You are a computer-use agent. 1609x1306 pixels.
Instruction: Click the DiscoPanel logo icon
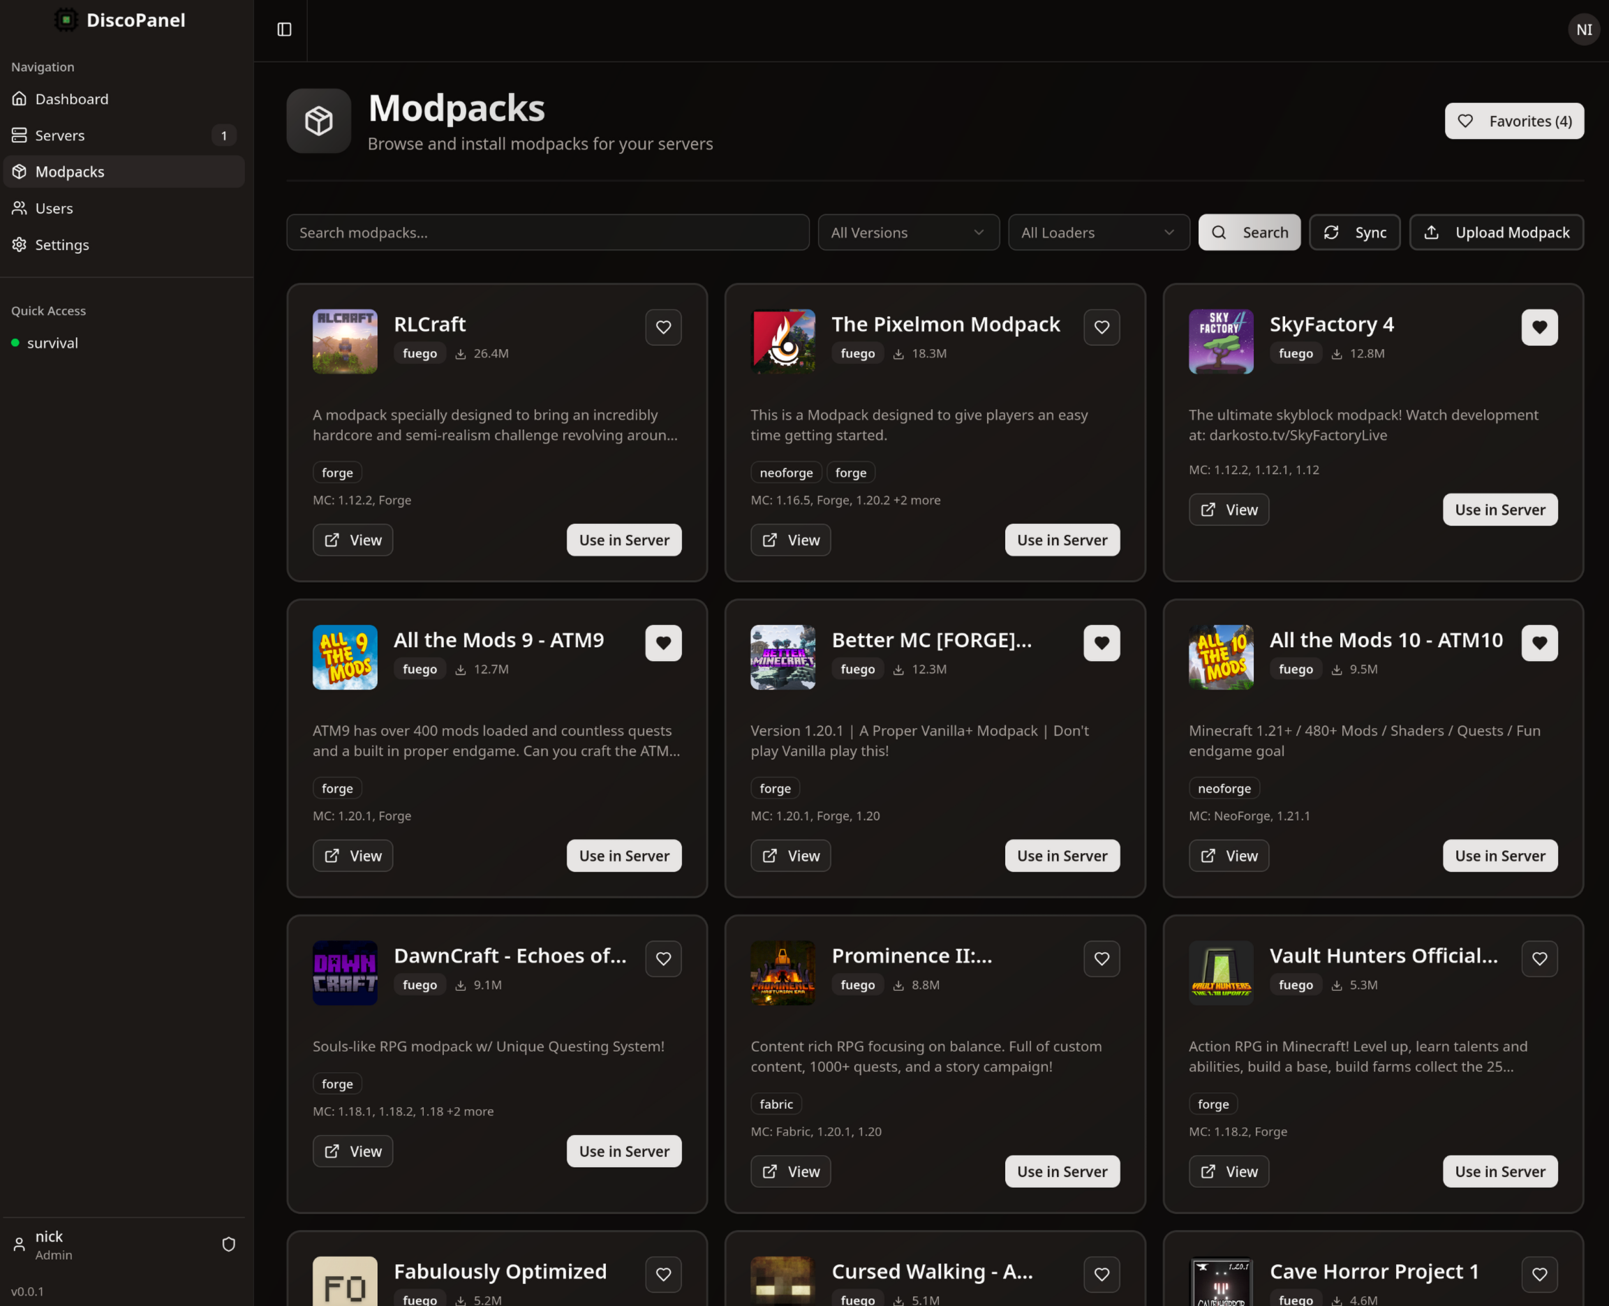[66, 20]
